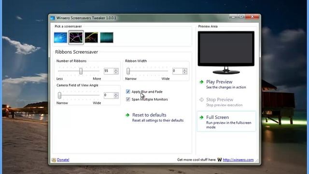Click the 'Preview Area' label

click(208, 26)
